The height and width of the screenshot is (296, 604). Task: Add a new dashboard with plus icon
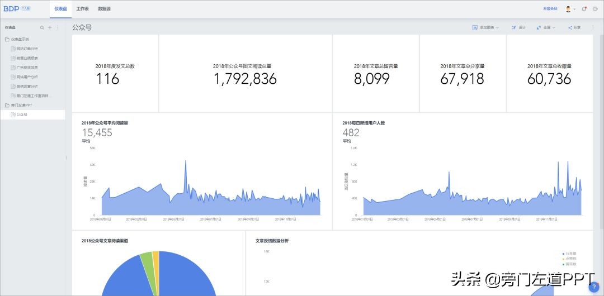[50, 28]
